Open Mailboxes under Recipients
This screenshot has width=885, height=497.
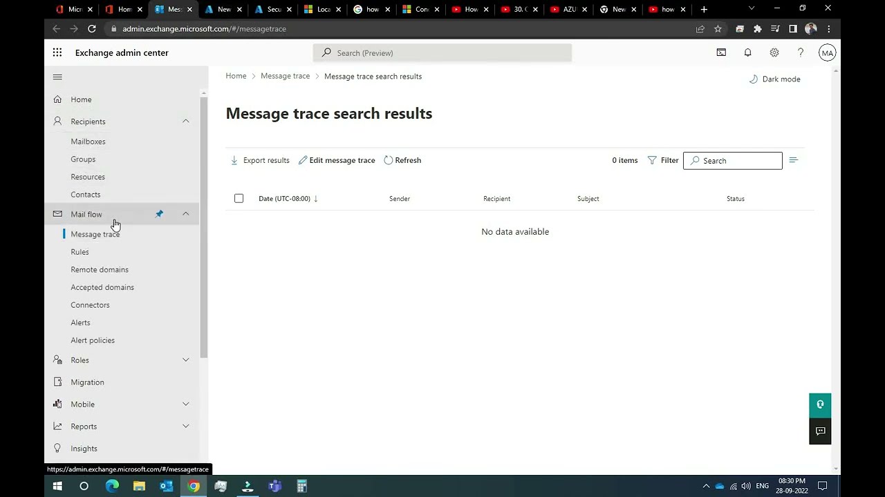pyautogui.click(x=88, y=142)
